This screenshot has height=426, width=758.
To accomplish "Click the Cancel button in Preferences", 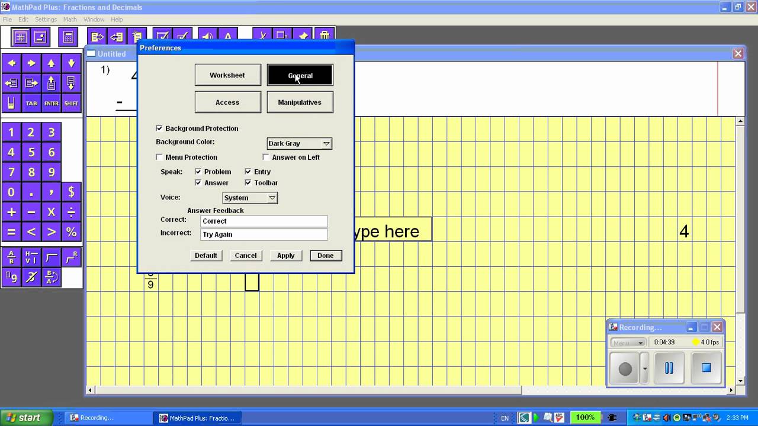I will 246,256.
